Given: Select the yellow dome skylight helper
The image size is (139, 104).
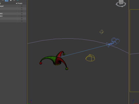Looking at the screenshot, I should [x=90, y=58].
